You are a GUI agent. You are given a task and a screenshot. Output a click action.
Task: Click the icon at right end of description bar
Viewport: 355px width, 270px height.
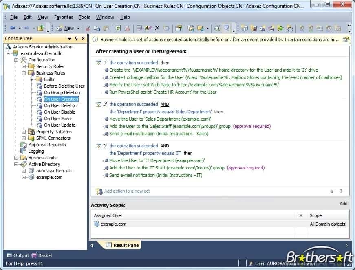point(346,40)
